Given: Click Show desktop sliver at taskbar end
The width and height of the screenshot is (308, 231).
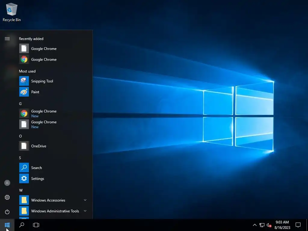Looking at the screenshot, I should [x=307, y=225].
